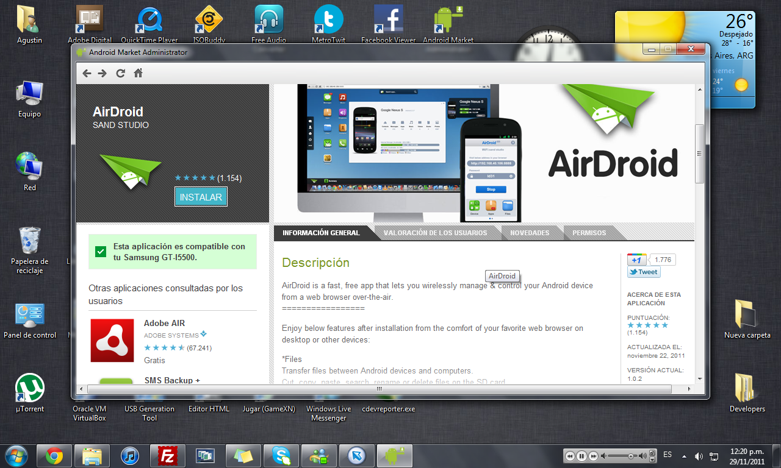
Task: Select the Facebook Viewer desktop shortcut
Action: point(389,24)
